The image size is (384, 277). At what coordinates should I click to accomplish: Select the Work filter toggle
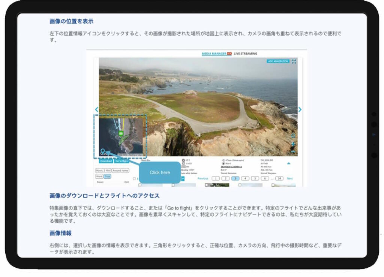pyautogui.click(x=99, y=176)
